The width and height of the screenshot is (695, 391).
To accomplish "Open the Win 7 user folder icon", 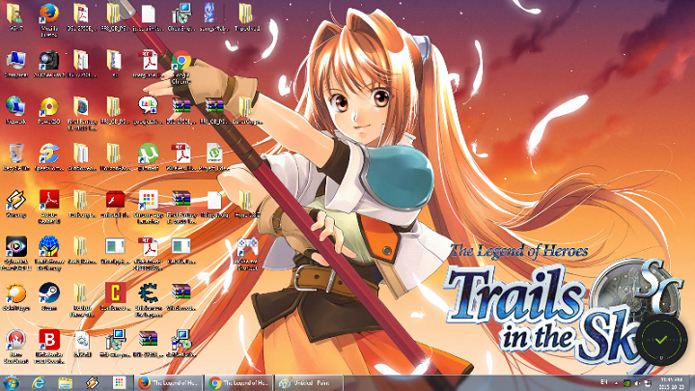I will click(15, 16).
